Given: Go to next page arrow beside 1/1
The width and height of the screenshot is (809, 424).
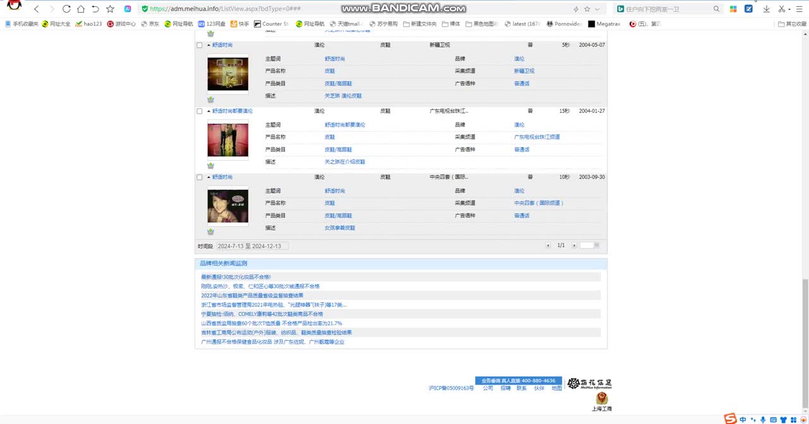Looking at the screenshot, I should pos(574,245).
